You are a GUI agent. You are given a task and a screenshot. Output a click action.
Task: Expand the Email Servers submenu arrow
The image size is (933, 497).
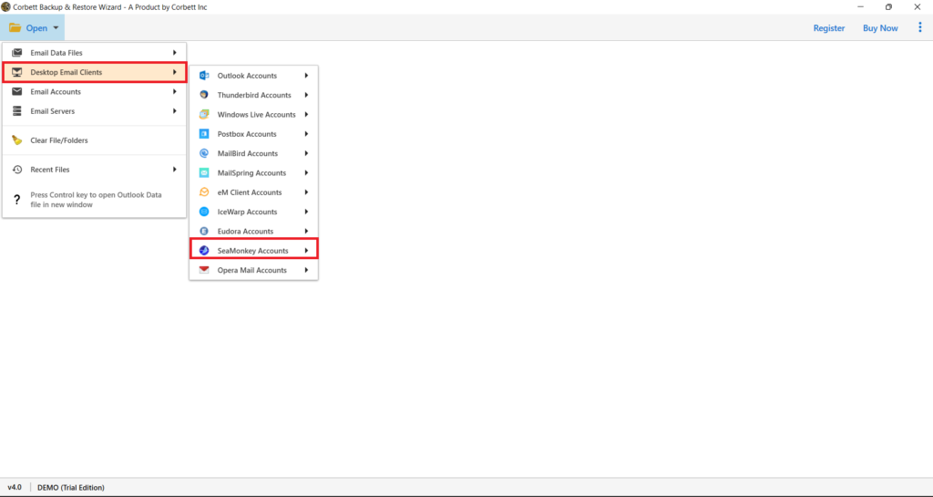174,110
